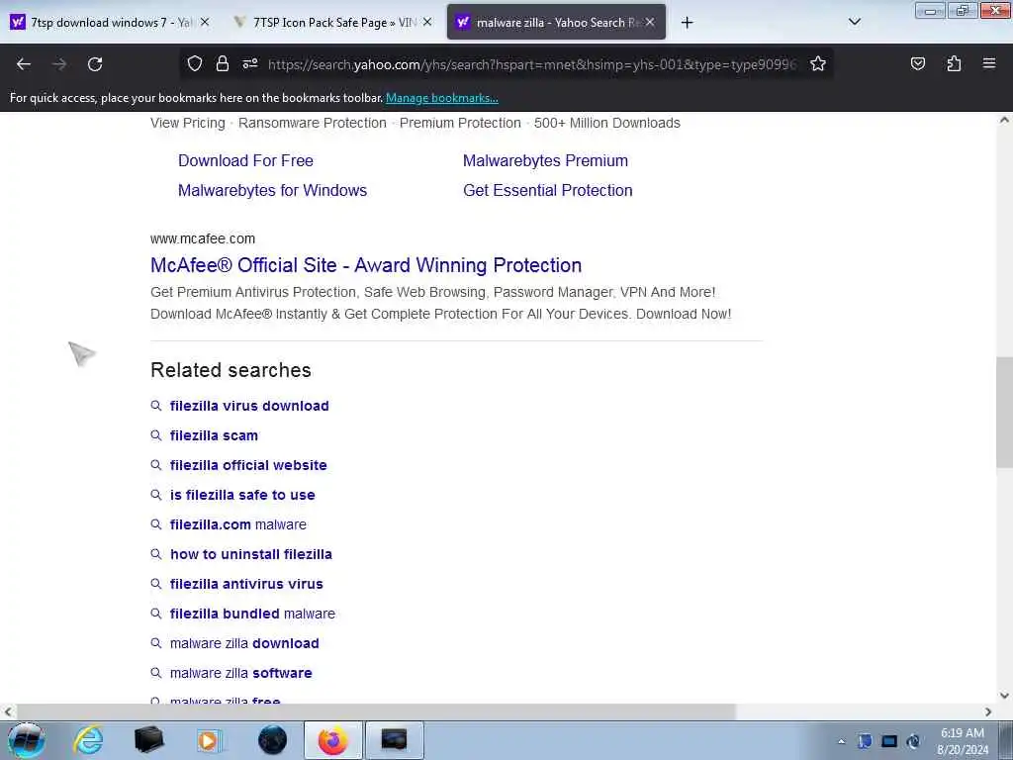The width and height of the screenshot is (1013, 760).
Task: Click the display monitor tray icon
Action: tap(889, 741)
